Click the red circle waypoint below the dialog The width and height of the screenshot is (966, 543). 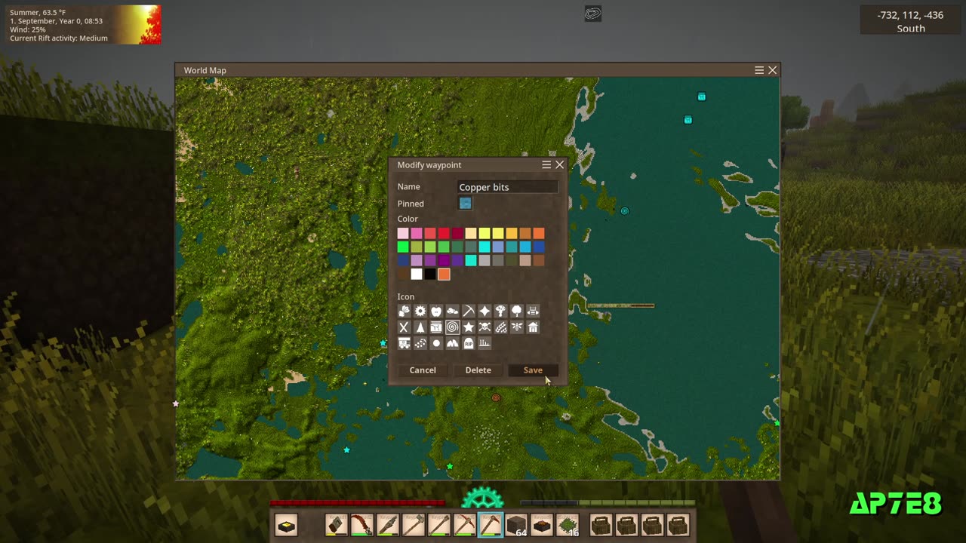point(496,397)
